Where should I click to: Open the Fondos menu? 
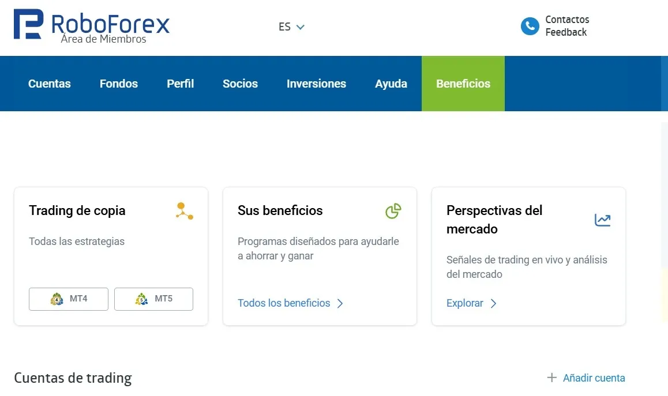click(x=119, y=84)
